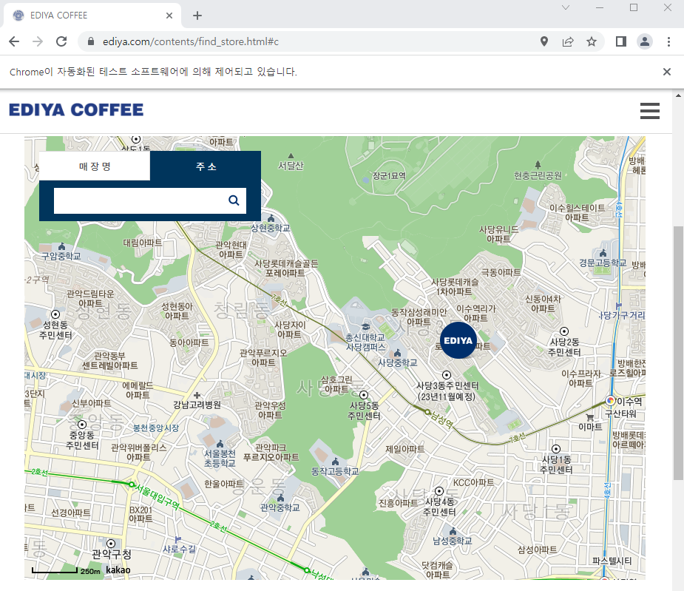Click the 성현동 주민센터 marker
The image size is (684, 591).
coord(55,314)
